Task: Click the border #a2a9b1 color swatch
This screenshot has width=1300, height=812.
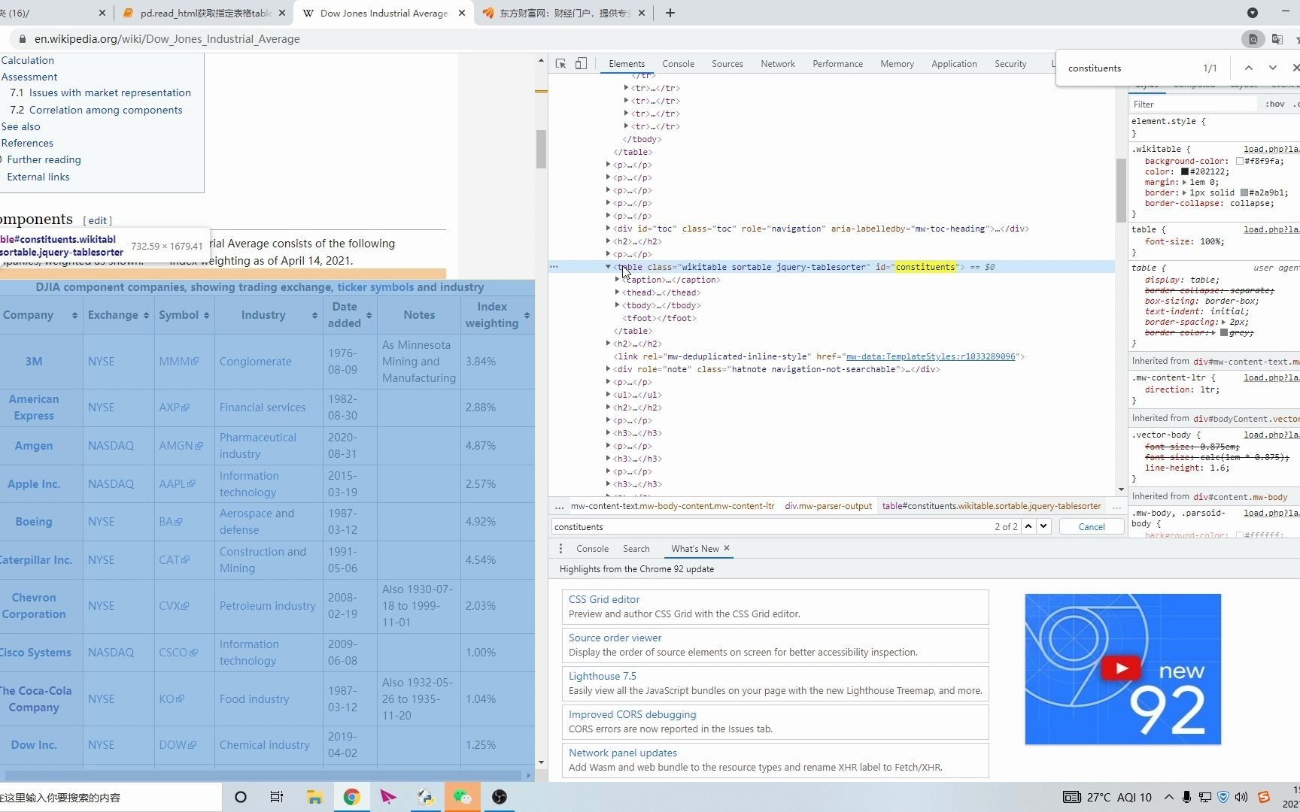Action: [x=1244, y=192]
